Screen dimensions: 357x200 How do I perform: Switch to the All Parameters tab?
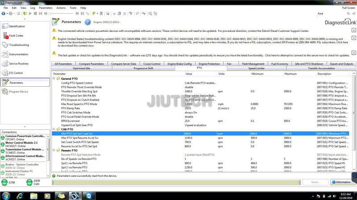tap(63, 64)
